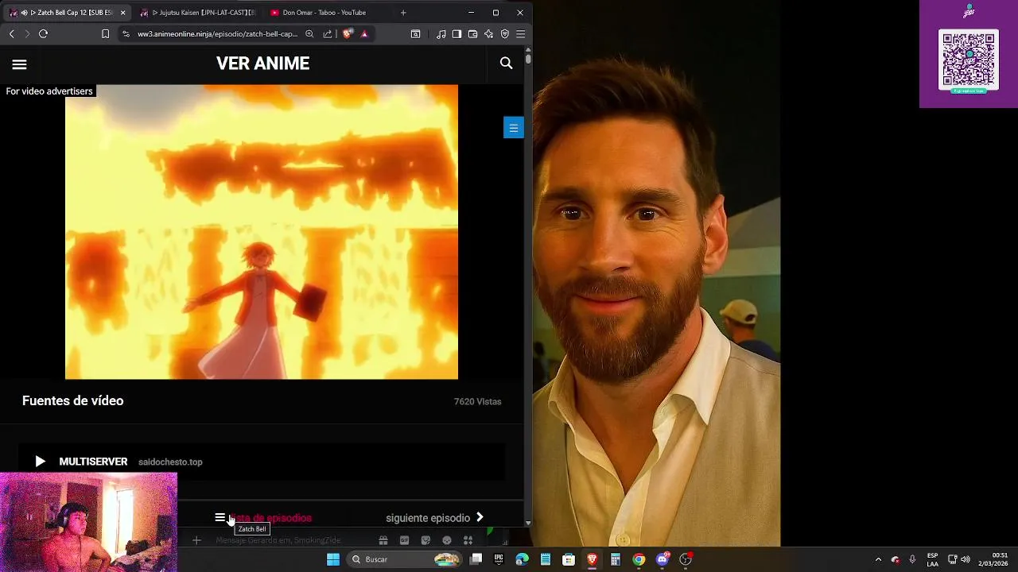Open the Brave media playlist music icon
Image resolution: width=1018 pixels, height=572 pixels.
(441, 34)
